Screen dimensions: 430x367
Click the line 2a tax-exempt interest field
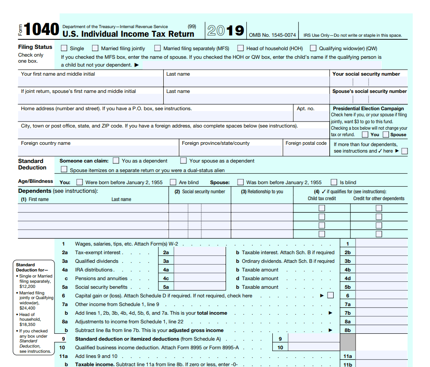pyautogui.click(x=200, y=252)
